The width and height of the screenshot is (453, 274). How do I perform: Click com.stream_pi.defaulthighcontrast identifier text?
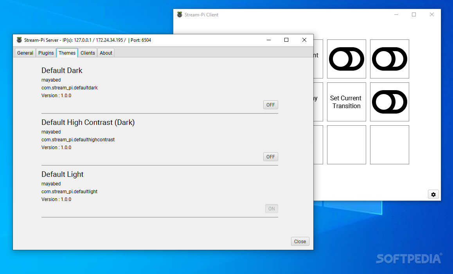tap(78, 139)
